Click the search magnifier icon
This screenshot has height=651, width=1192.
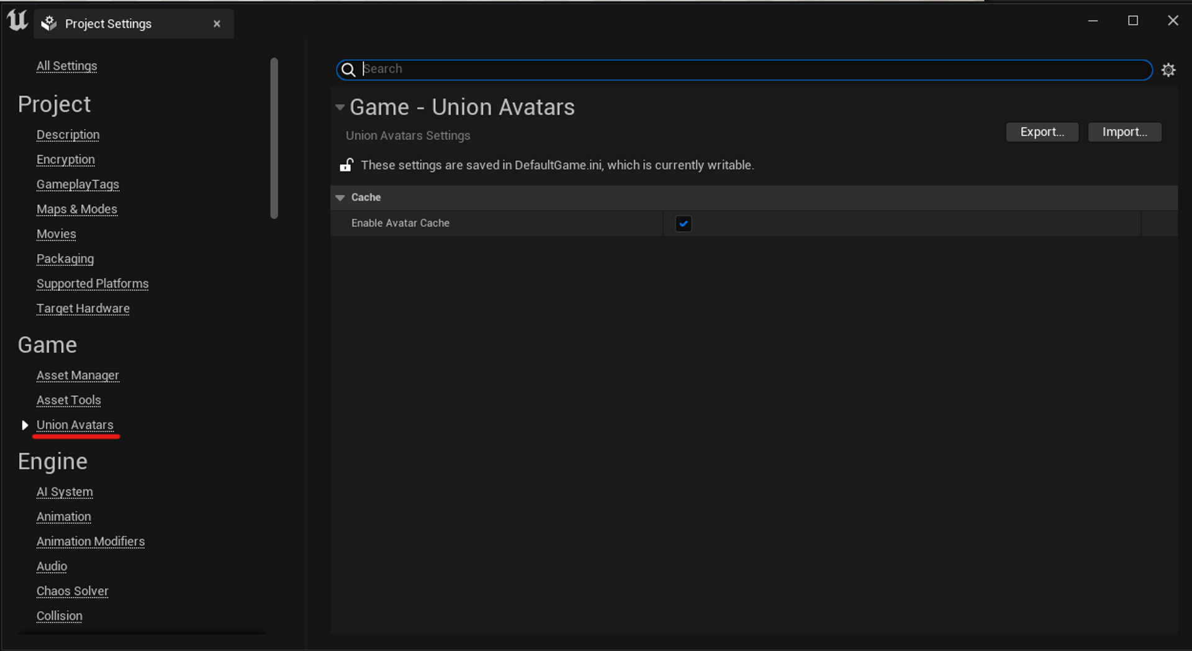(x=348, y=70)
